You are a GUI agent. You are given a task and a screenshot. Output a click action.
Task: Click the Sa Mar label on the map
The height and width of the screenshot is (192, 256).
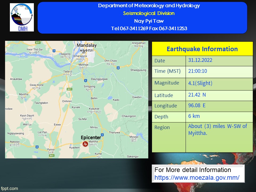pyautogui.click(x=83, y=119)
